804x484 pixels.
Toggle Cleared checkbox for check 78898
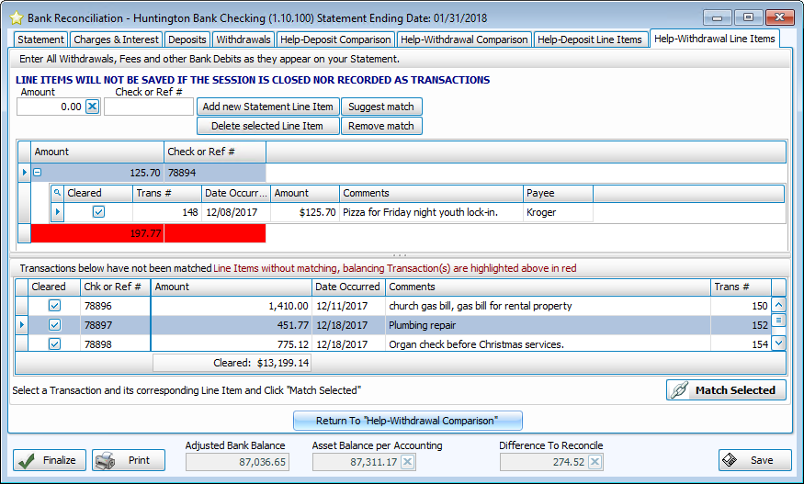(54, 343)
